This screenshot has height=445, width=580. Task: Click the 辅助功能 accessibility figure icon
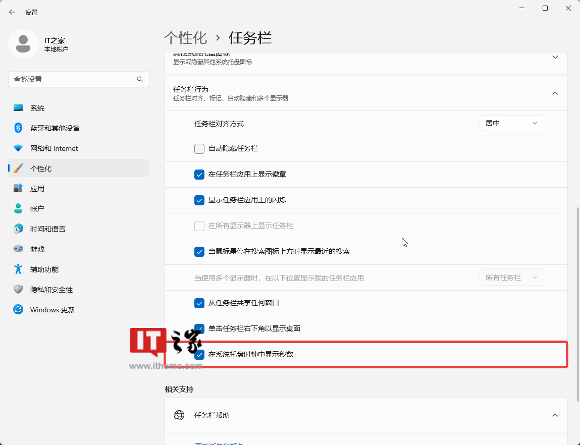point(18,269)
